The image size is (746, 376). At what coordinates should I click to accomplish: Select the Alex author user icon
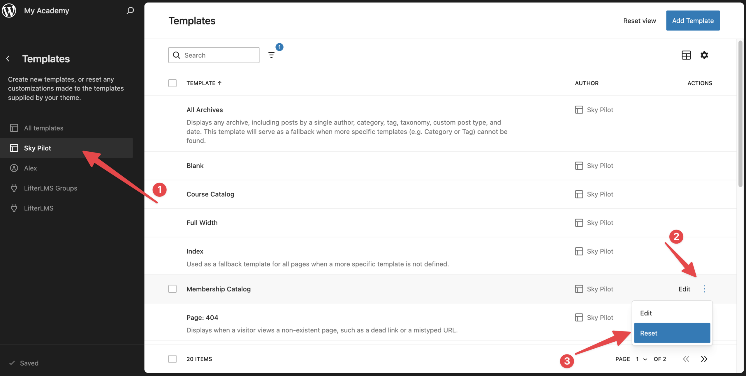click(x=14, y=168)
